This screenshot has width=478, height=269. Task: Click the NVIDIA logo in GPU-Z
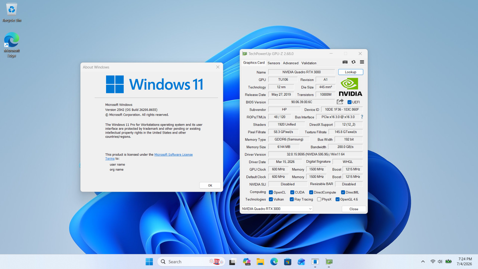(x=350, y=87)
